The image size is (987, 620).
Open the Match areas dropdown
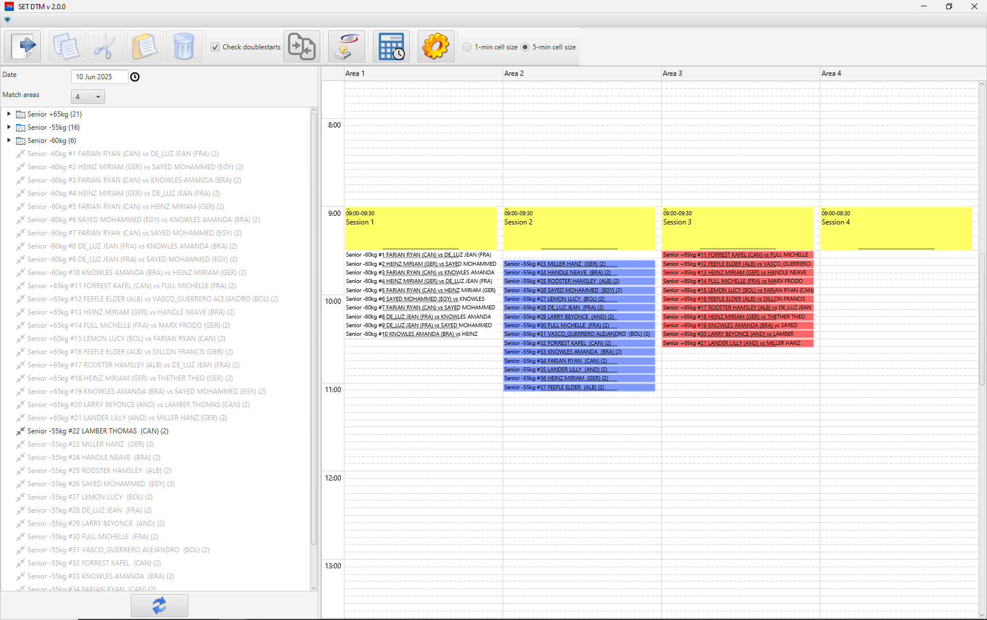pyautogui.click(x=88, y=97)
